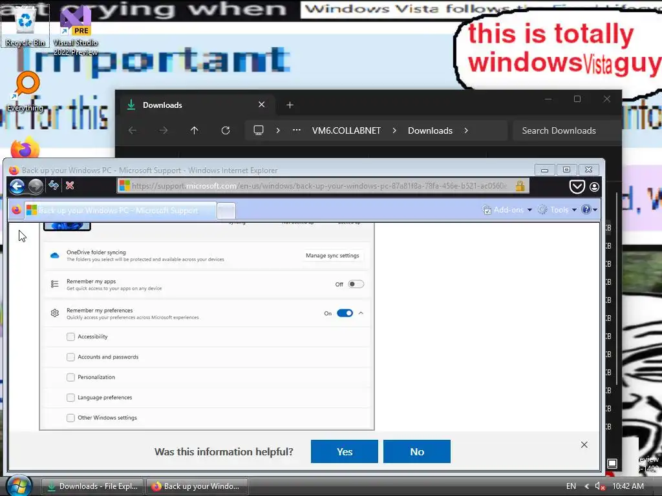Add a new tab in File Explorer
The image size is (662, 496).
pyautogui.click(x=290, y=105)
